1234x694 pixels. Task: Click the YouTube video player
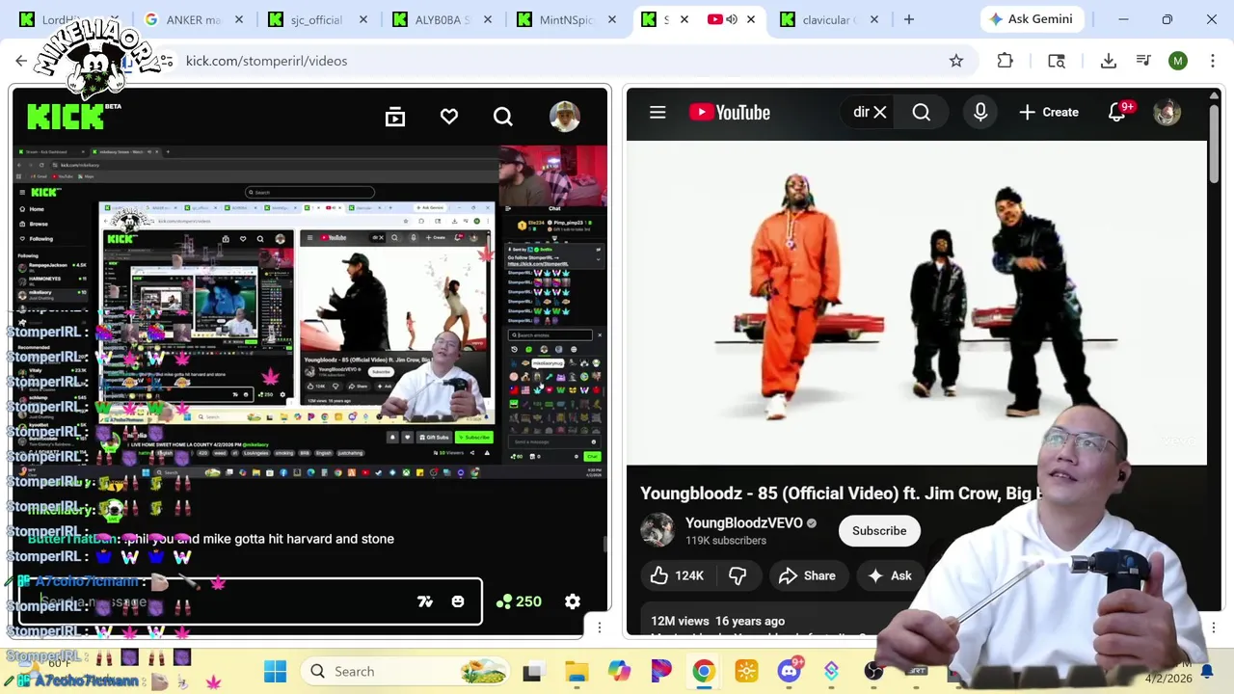click(916, 303)
